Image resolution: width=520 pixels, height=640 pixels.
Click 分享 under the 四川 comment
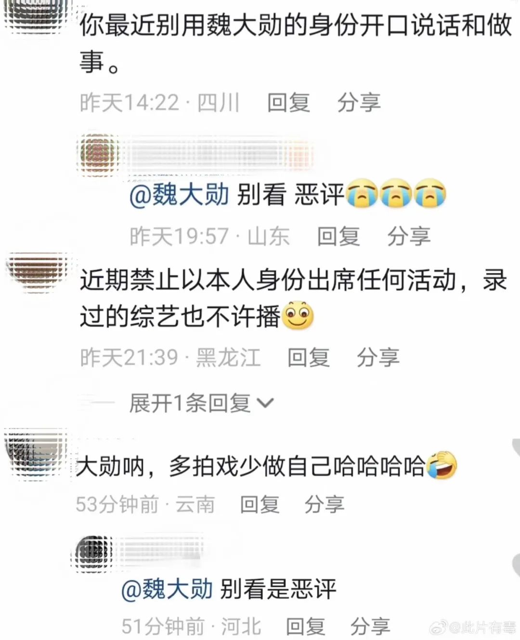(359, 103)
